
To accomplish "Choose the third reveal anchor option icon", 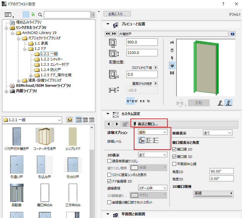I will (142, 101).
